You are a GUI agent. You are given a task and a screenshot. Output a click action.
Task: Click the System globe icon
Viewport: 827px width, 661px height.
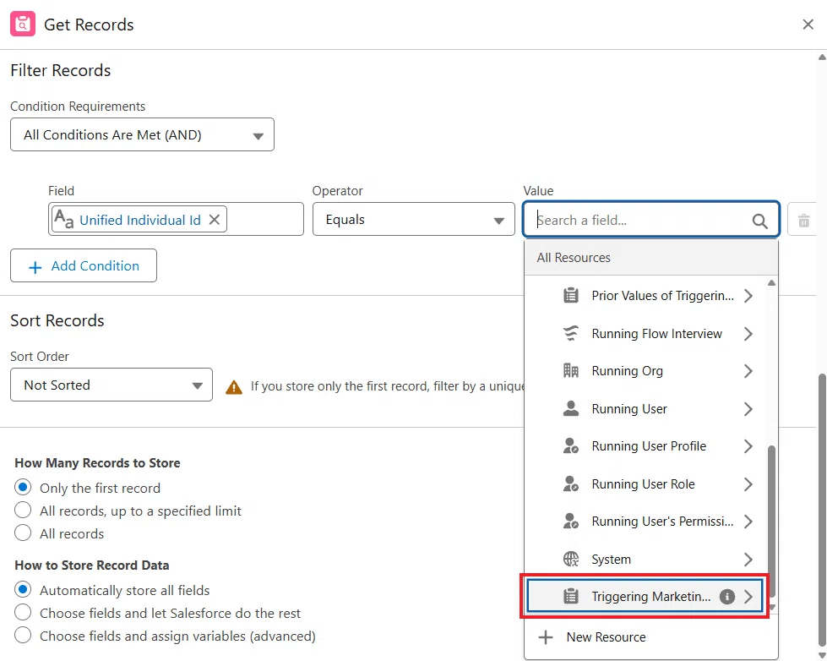tap(571, 559)
